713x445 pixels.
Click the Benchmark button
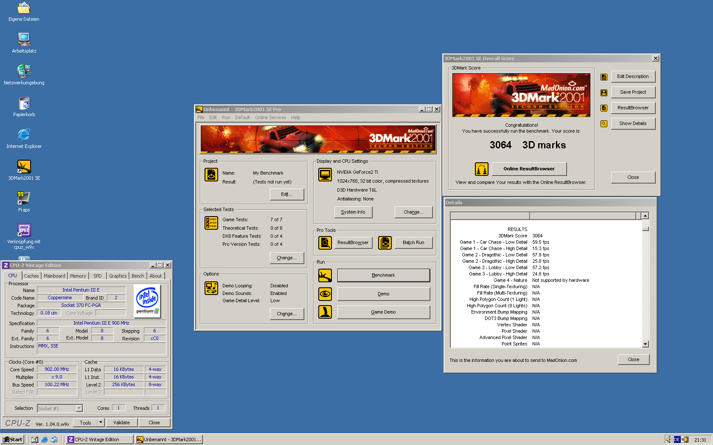pos(384,275)
